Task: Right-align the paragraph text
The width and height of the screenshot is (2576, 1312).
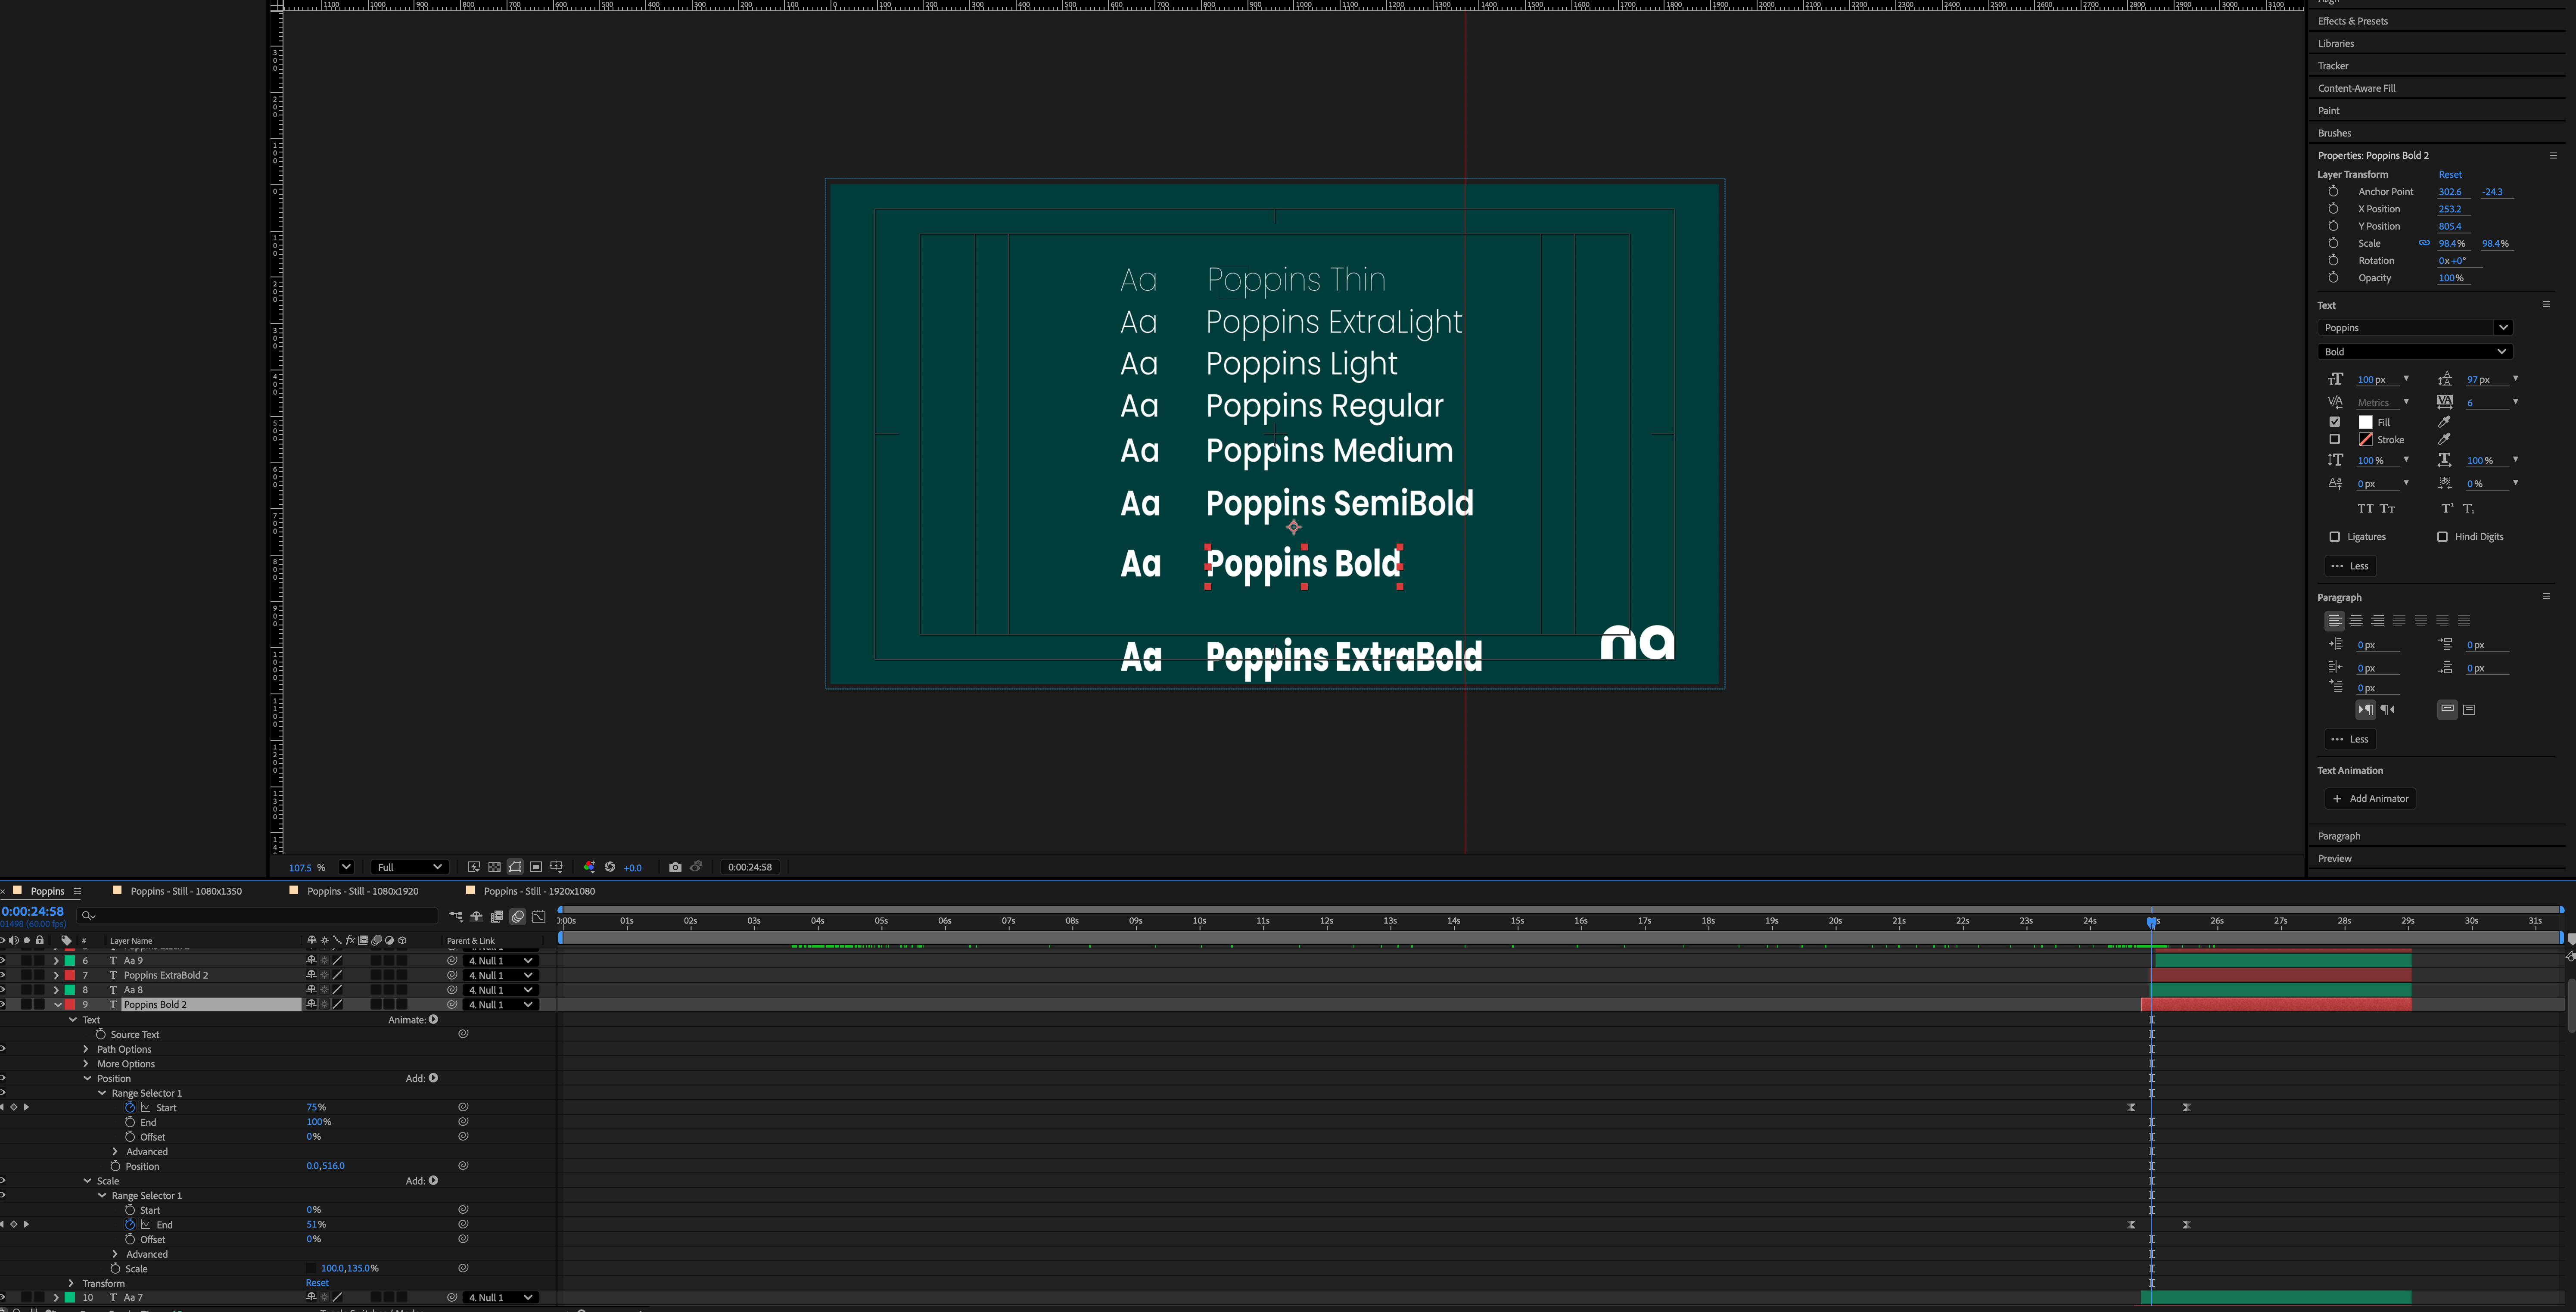Action: (x=2377, y=621)
